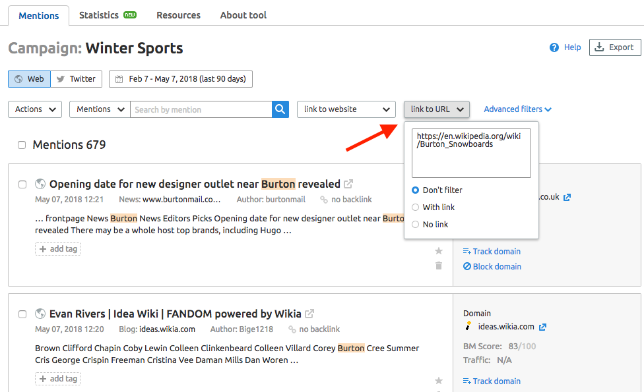The image size is (644, 392).
Task: Click the calendar icon in date range button
Action: click(x=119, y=79)
